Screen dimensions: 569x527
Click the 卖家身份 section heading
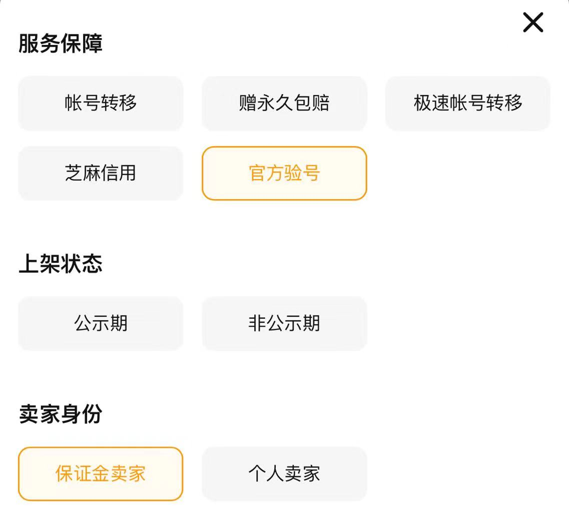coord(61,414)
